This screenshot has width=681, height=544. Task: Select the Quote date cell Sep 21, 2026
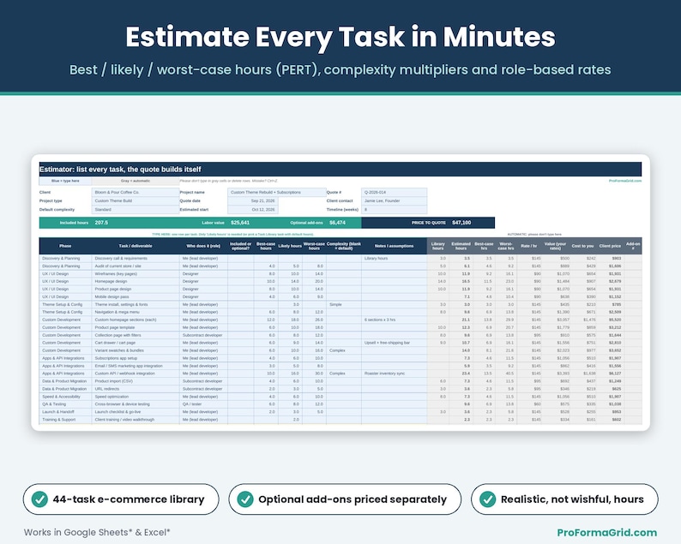click(x=253, y=200)
